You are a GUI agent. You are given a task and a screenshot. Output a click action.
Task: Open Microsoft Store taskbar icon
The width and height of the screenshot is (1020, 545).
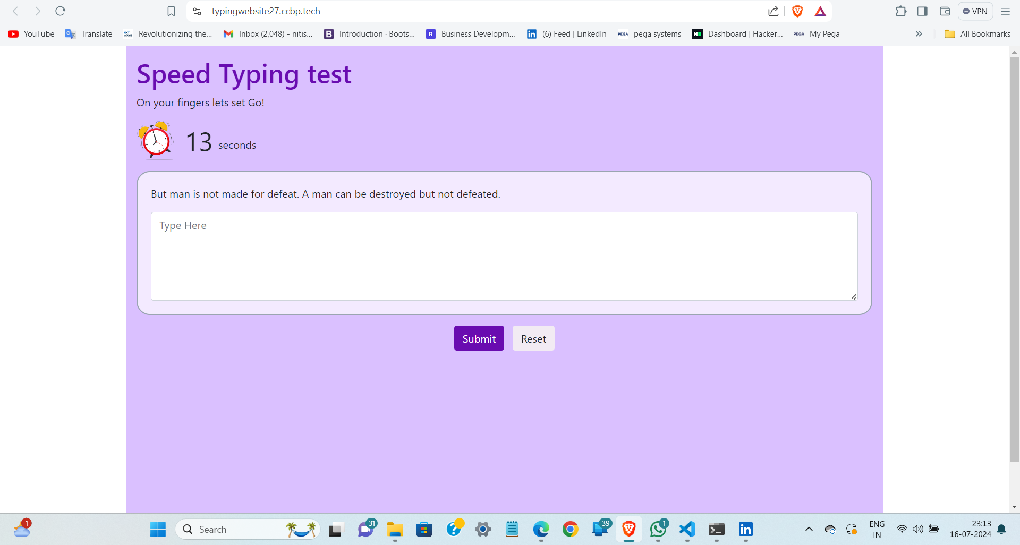424,529
